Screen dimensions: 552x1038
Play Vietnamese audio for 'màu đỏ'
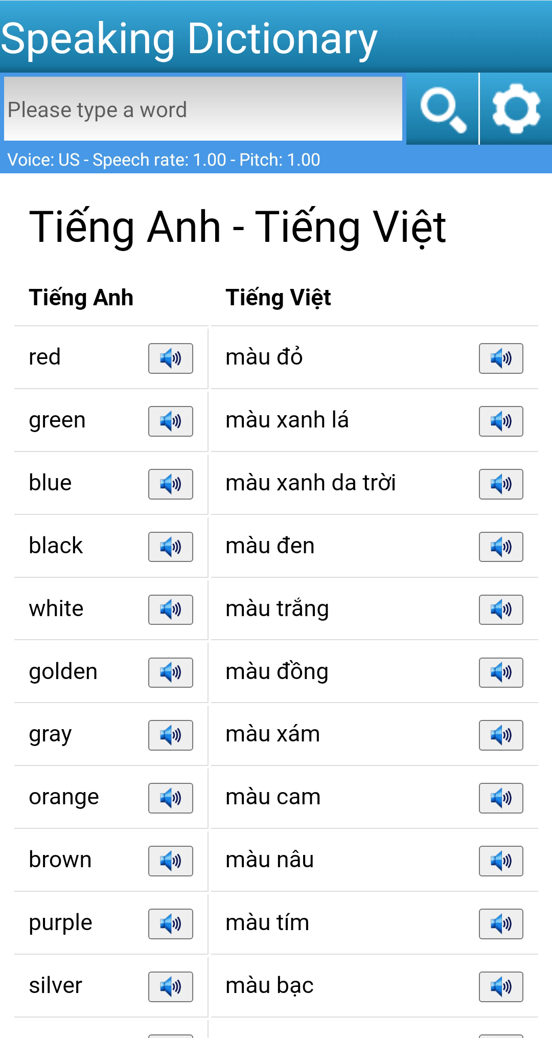pos(501,358)
